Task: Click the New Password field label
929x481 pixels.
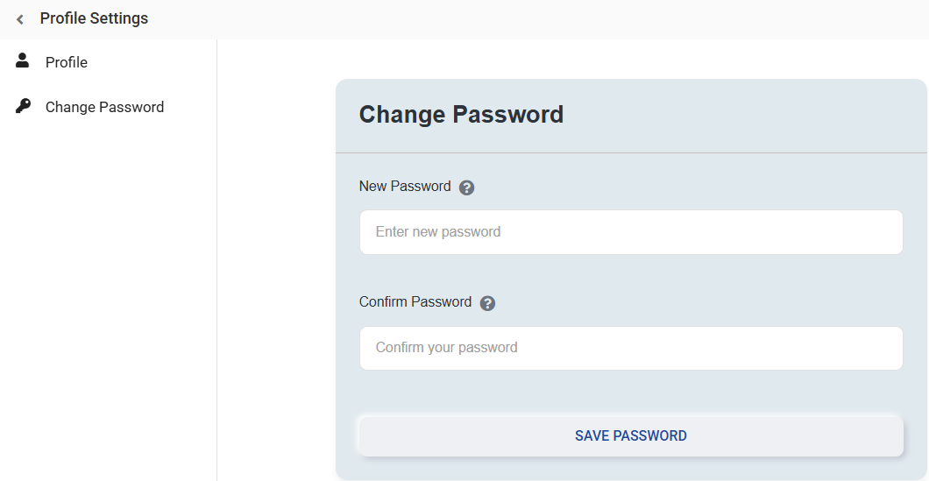Action: tap(405, 186)
